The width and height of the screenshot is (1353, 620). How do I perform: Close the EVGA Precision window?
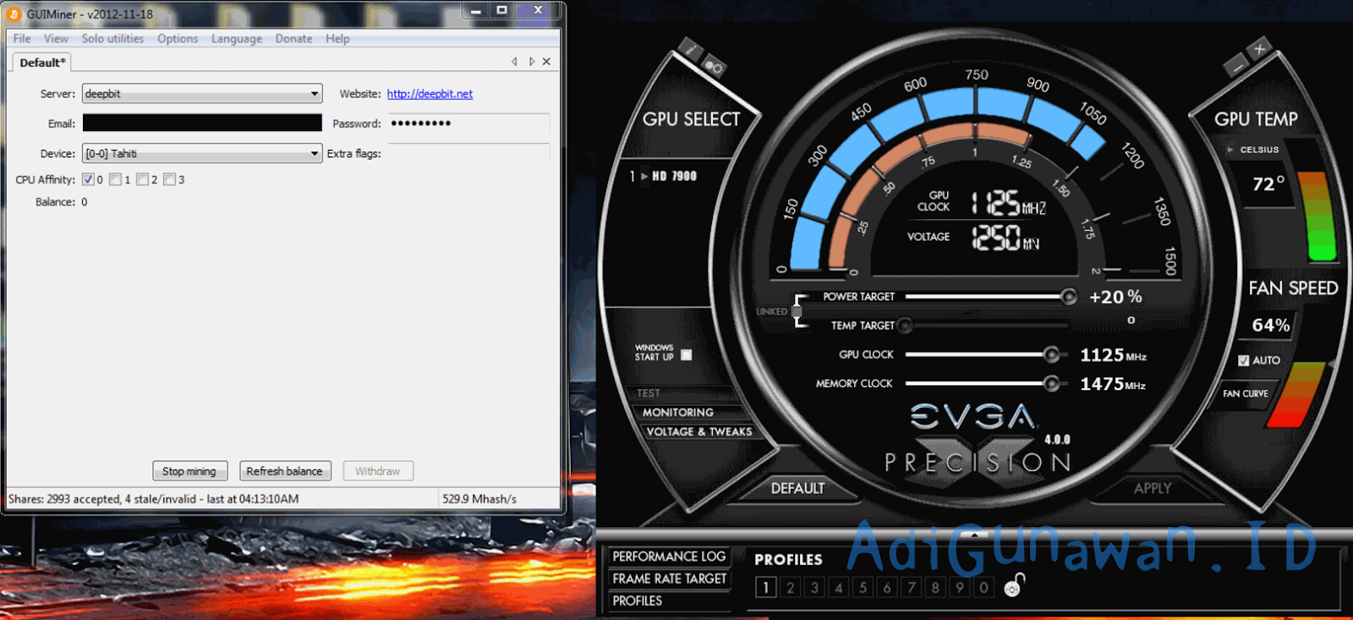1259,49
